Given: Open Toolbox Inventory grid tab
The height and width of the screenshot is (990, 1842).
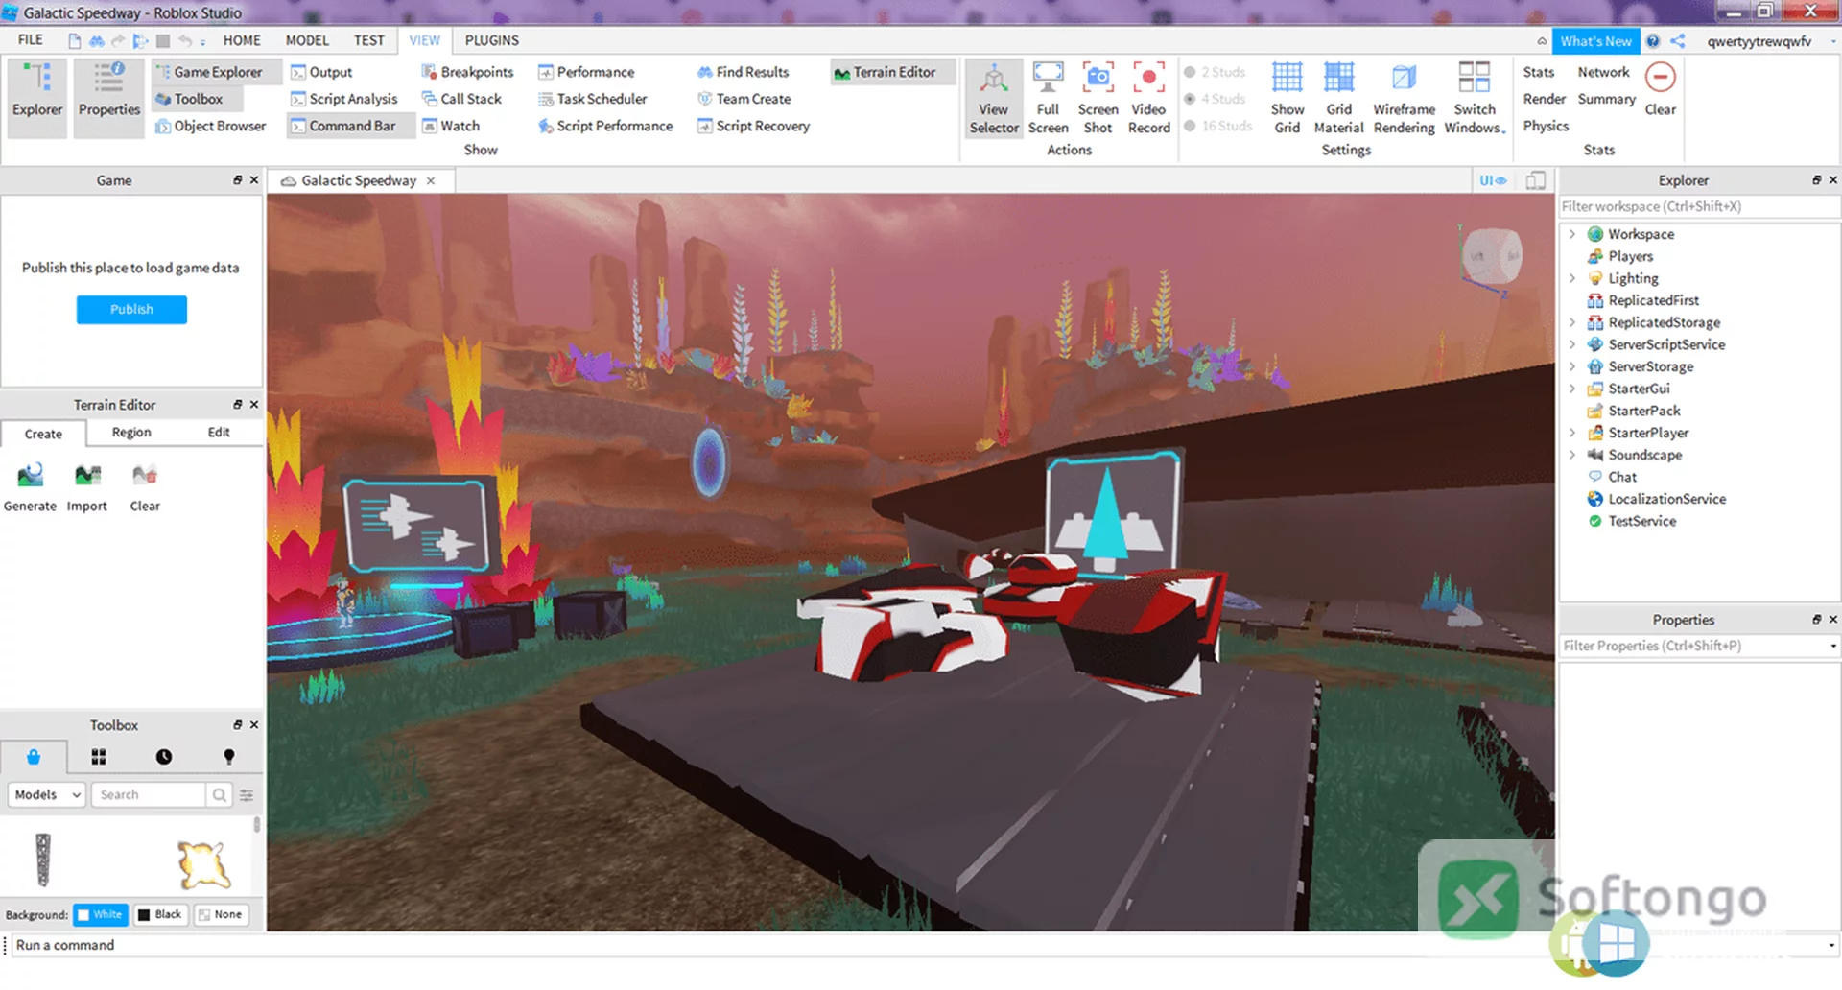Looking at the screenshot, I should (99, 757).
